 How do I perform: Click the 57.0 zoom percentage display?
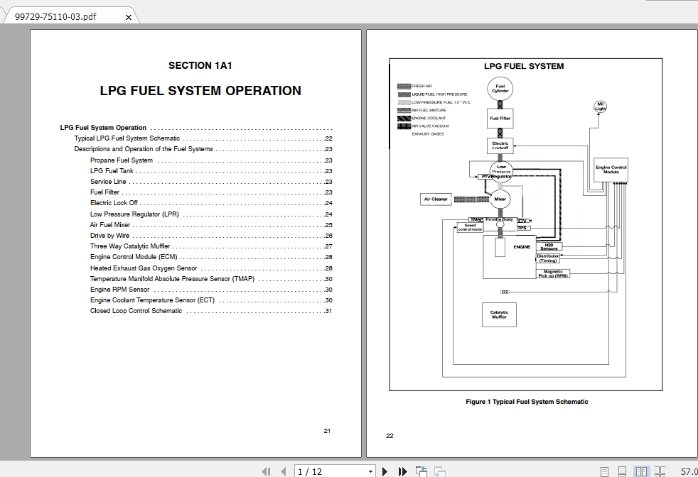[688, 471]
